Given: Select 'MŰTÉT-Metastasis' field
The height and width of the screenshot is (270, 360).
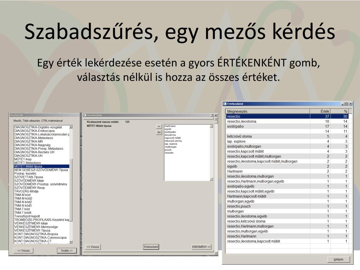Looking at the screenshot, I should pos(41,163).
